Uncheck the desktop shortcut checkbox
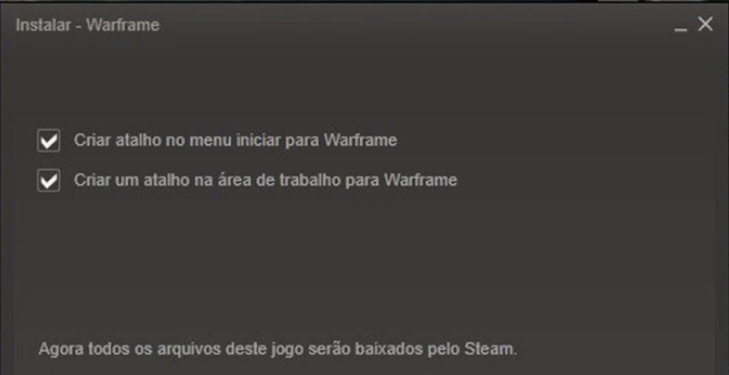729x375 pixels. 48,180
